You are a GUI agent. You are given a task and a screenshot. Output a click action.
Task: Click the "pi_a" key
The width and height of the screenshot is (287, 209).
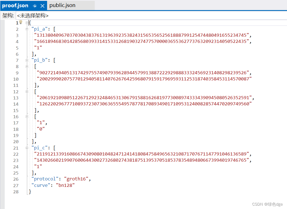[x=39, y=29]
